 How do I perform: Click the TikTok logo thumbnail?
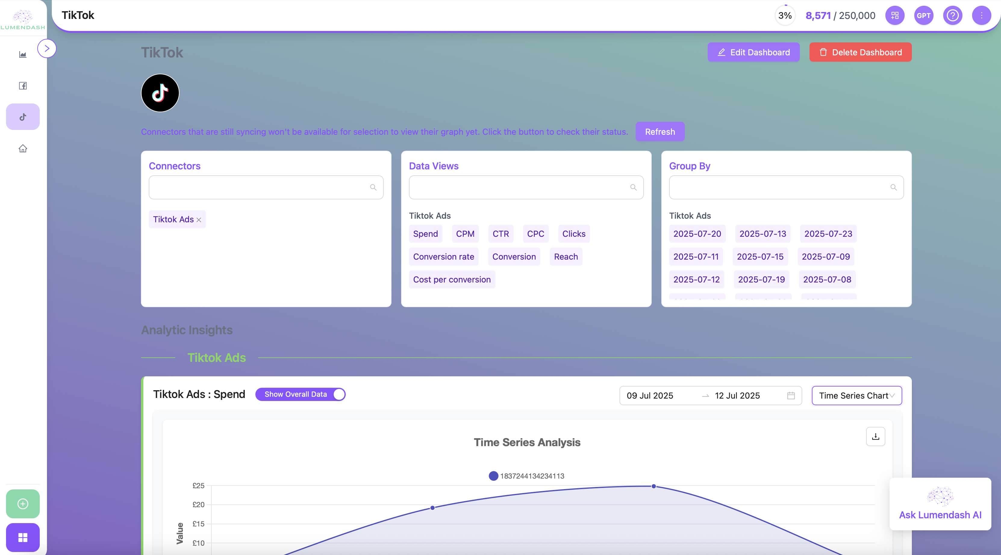click(160, 93)
